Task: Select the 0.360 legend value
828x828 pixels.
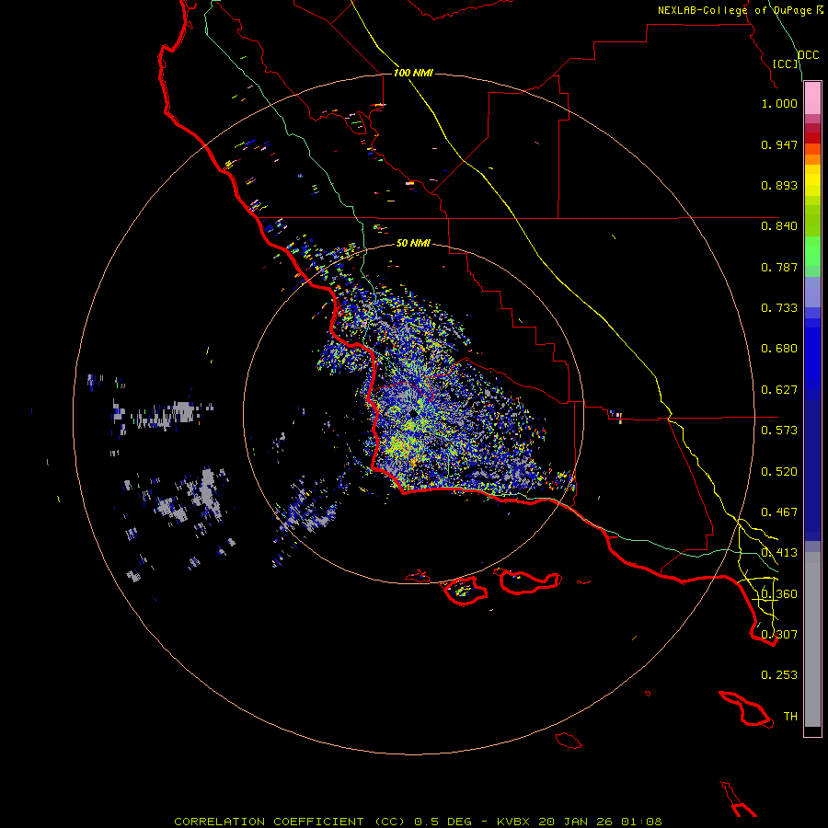Action: click(779, 594)
